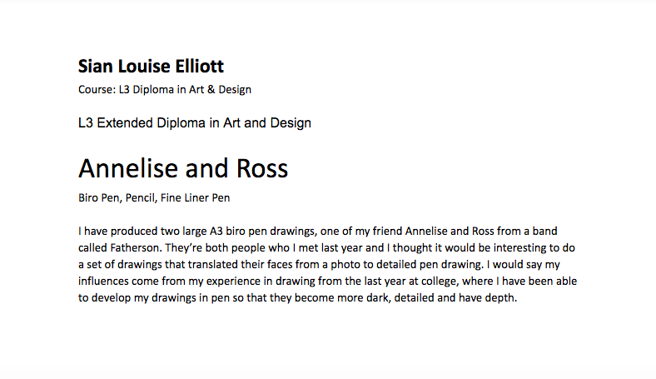Click the word Extended in the diploma line

pos(125,122)
